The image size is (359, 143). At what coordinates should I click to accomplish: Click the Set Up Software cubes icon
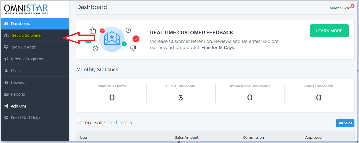(x=6, y=35)
